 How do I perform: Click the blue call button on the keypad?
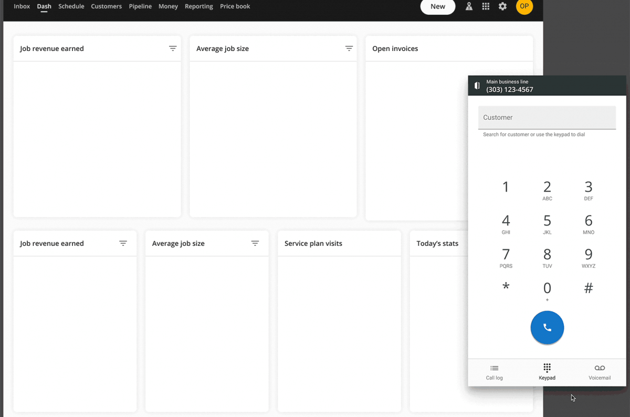click(547, 327)
